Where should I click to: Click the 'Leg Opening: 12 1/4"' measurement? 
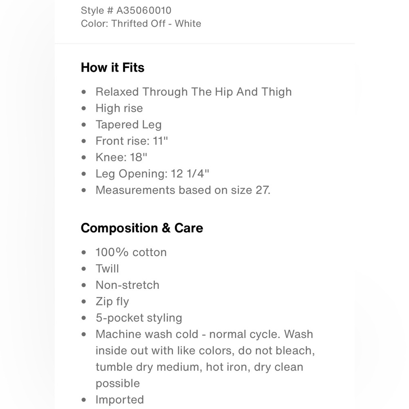pyautogui.click(x=152, y=174)
